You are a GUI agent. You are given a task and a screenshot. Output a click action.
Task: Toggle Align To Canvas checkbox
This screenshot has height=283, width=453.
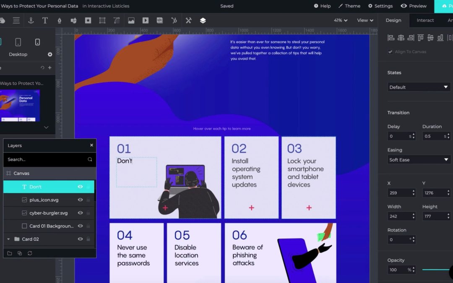click(391, 52)
